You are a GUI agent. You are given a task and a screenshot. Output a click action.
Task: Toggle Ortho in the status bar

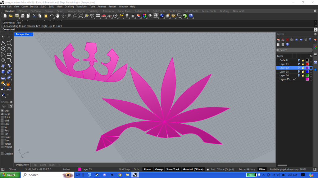137,169
